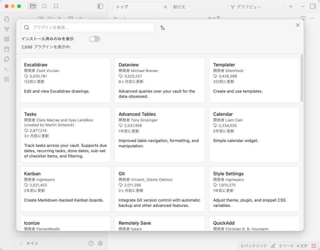Open the tab list dropdown chevron

click(x=302, y=7)
